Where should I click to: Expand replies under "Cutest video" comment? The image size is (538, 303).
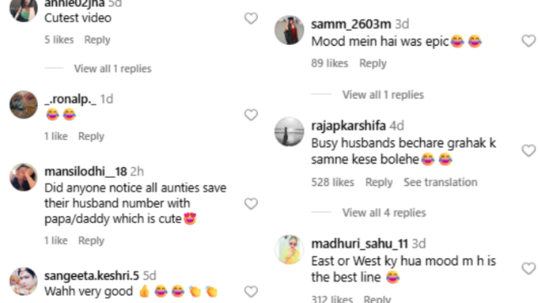113,69
